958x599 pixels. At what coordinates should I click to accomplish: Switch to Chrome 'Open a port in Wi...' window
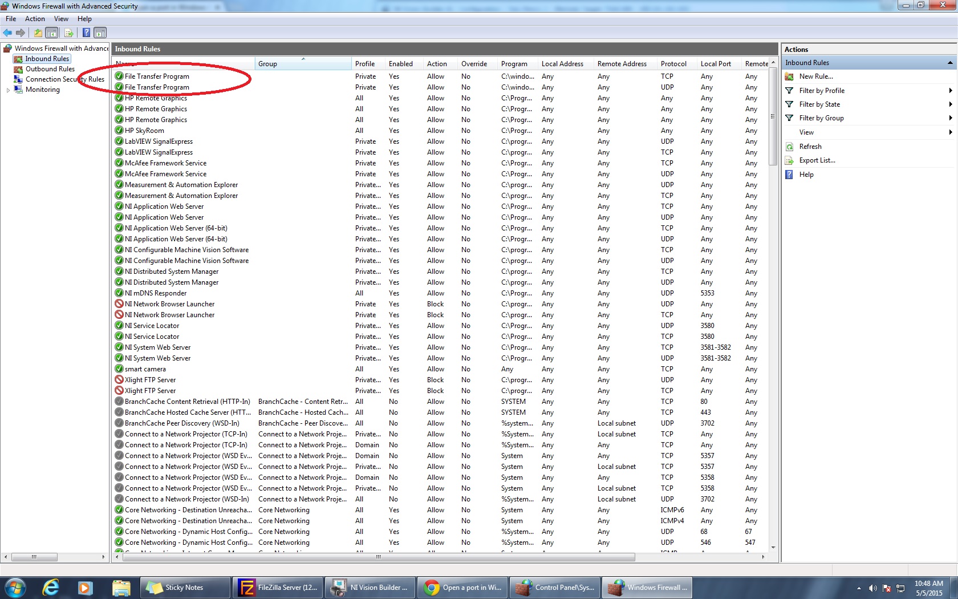click(x=463, y=588)
